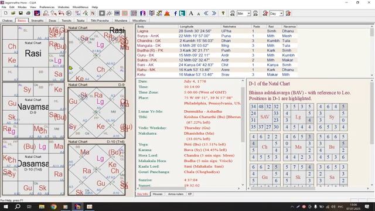Click the red forward step icon after Day
Viewport: 375px width, 211px height.
click(x=288, y=13)
